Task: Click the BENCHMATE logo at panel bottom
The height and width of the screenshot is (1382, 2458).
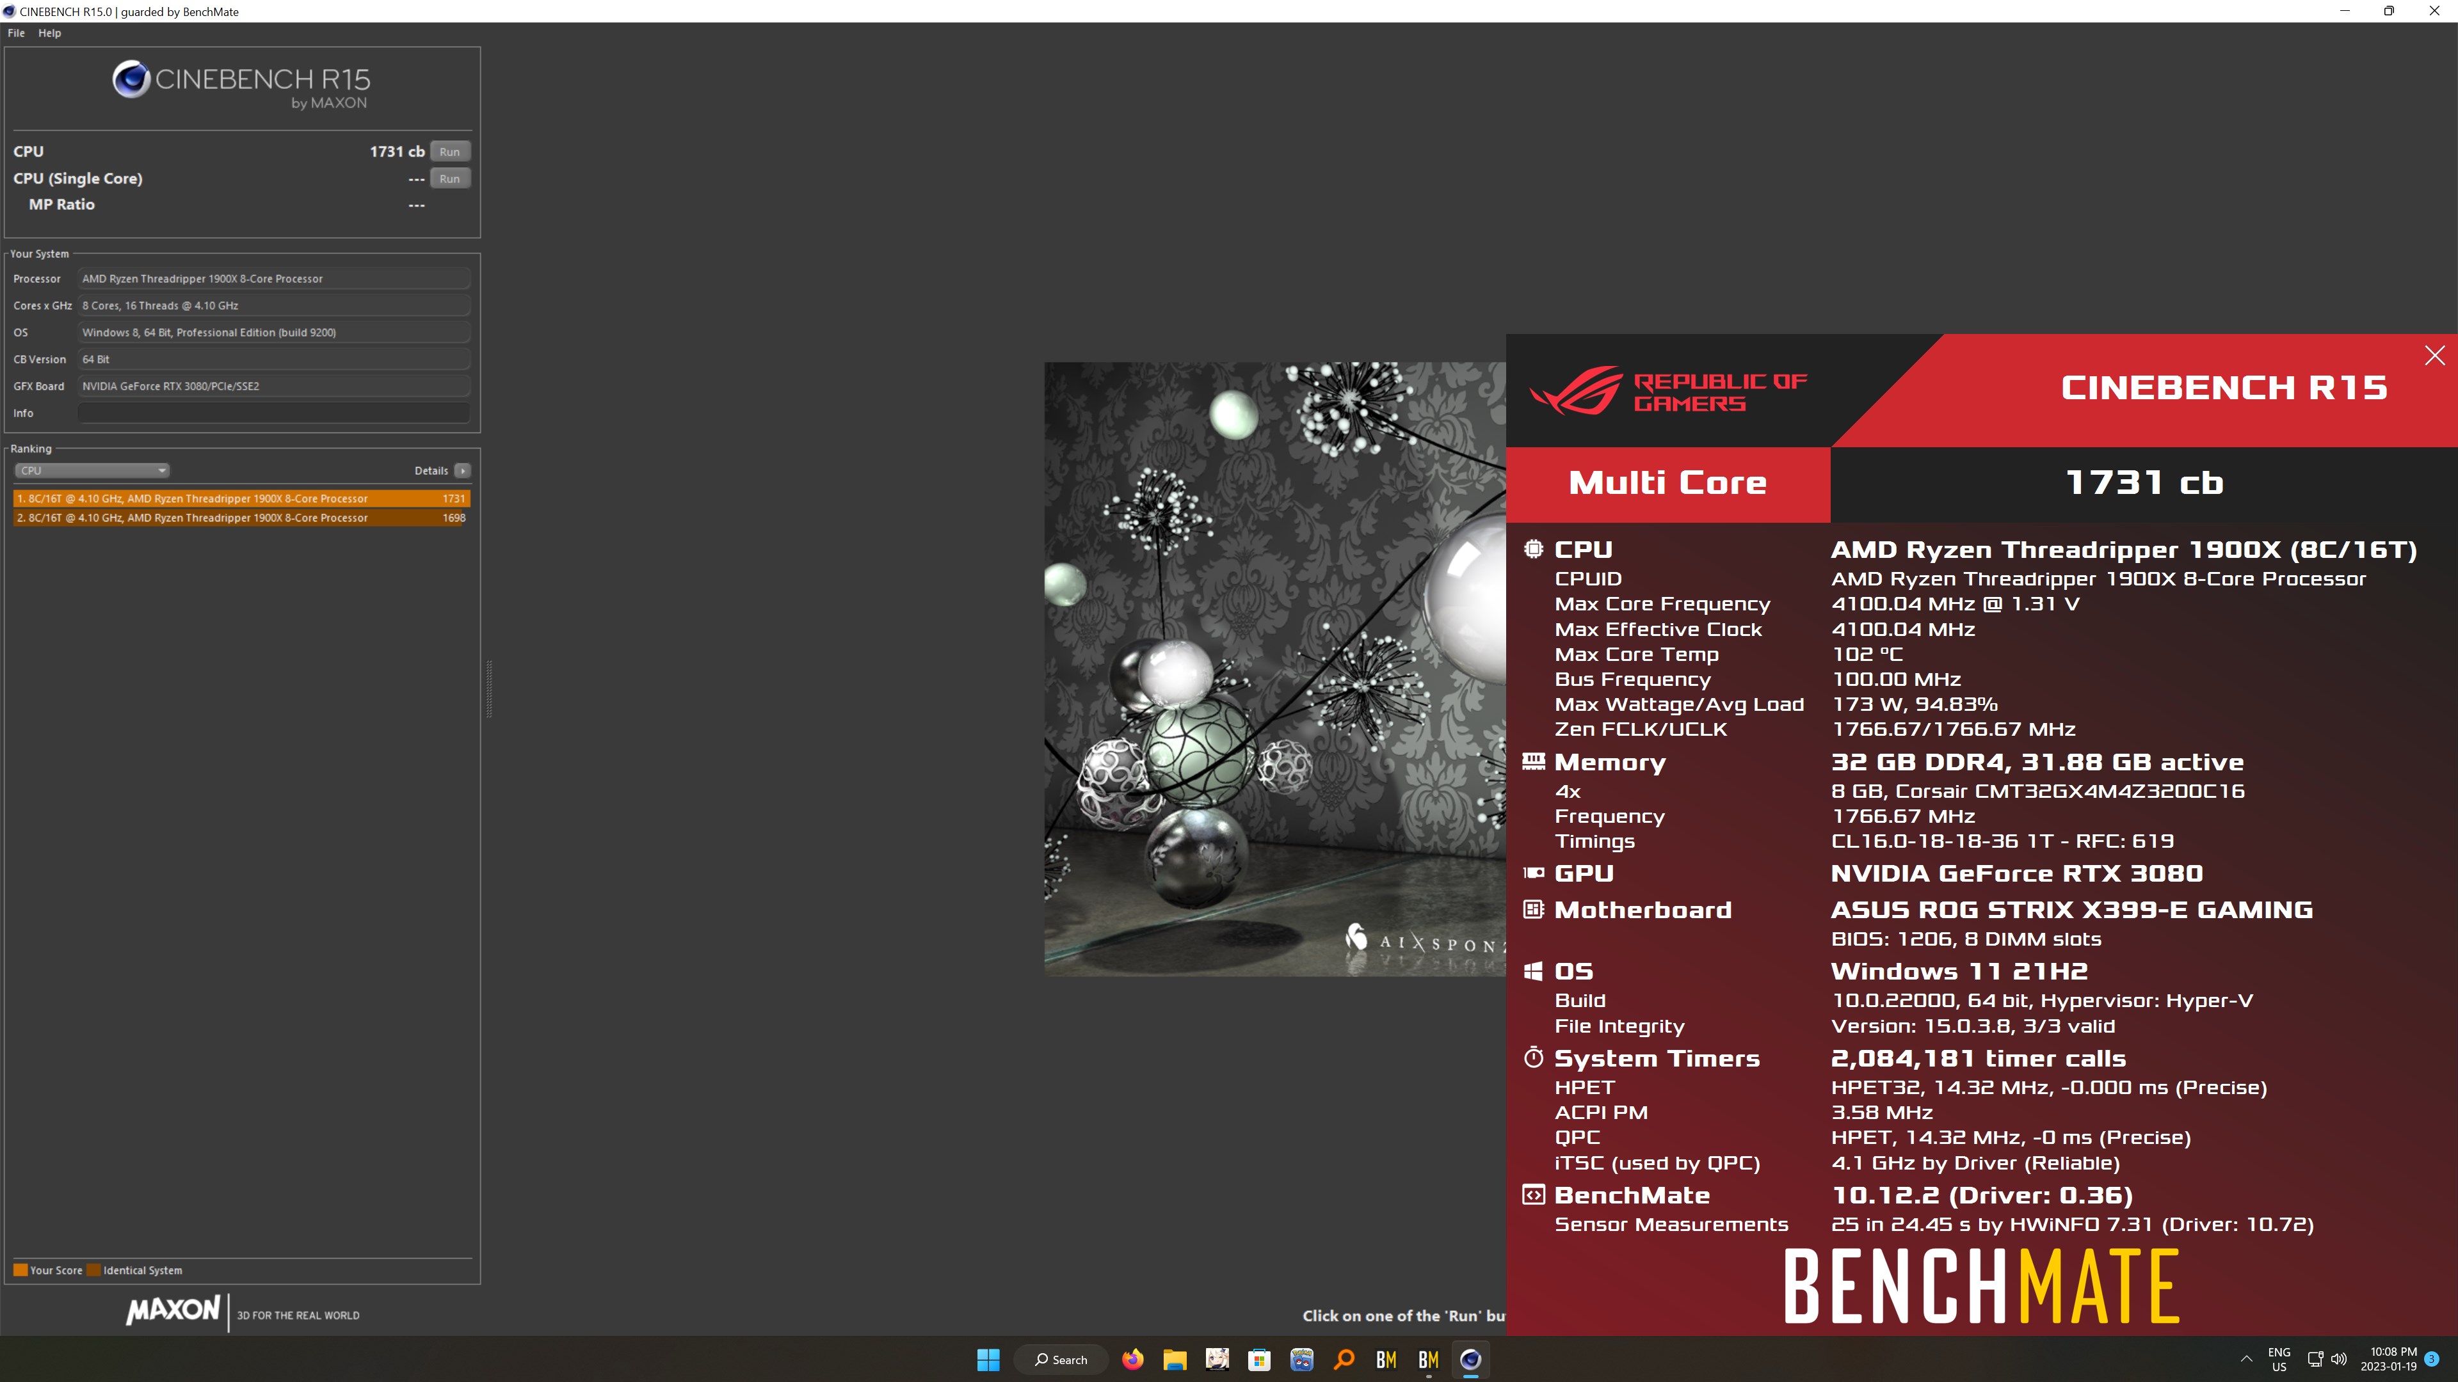Action: coord(1982,1287)
